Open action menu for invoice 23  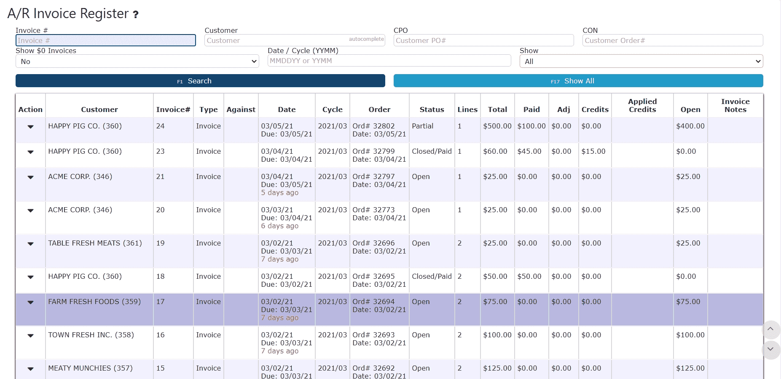[30, 152]
